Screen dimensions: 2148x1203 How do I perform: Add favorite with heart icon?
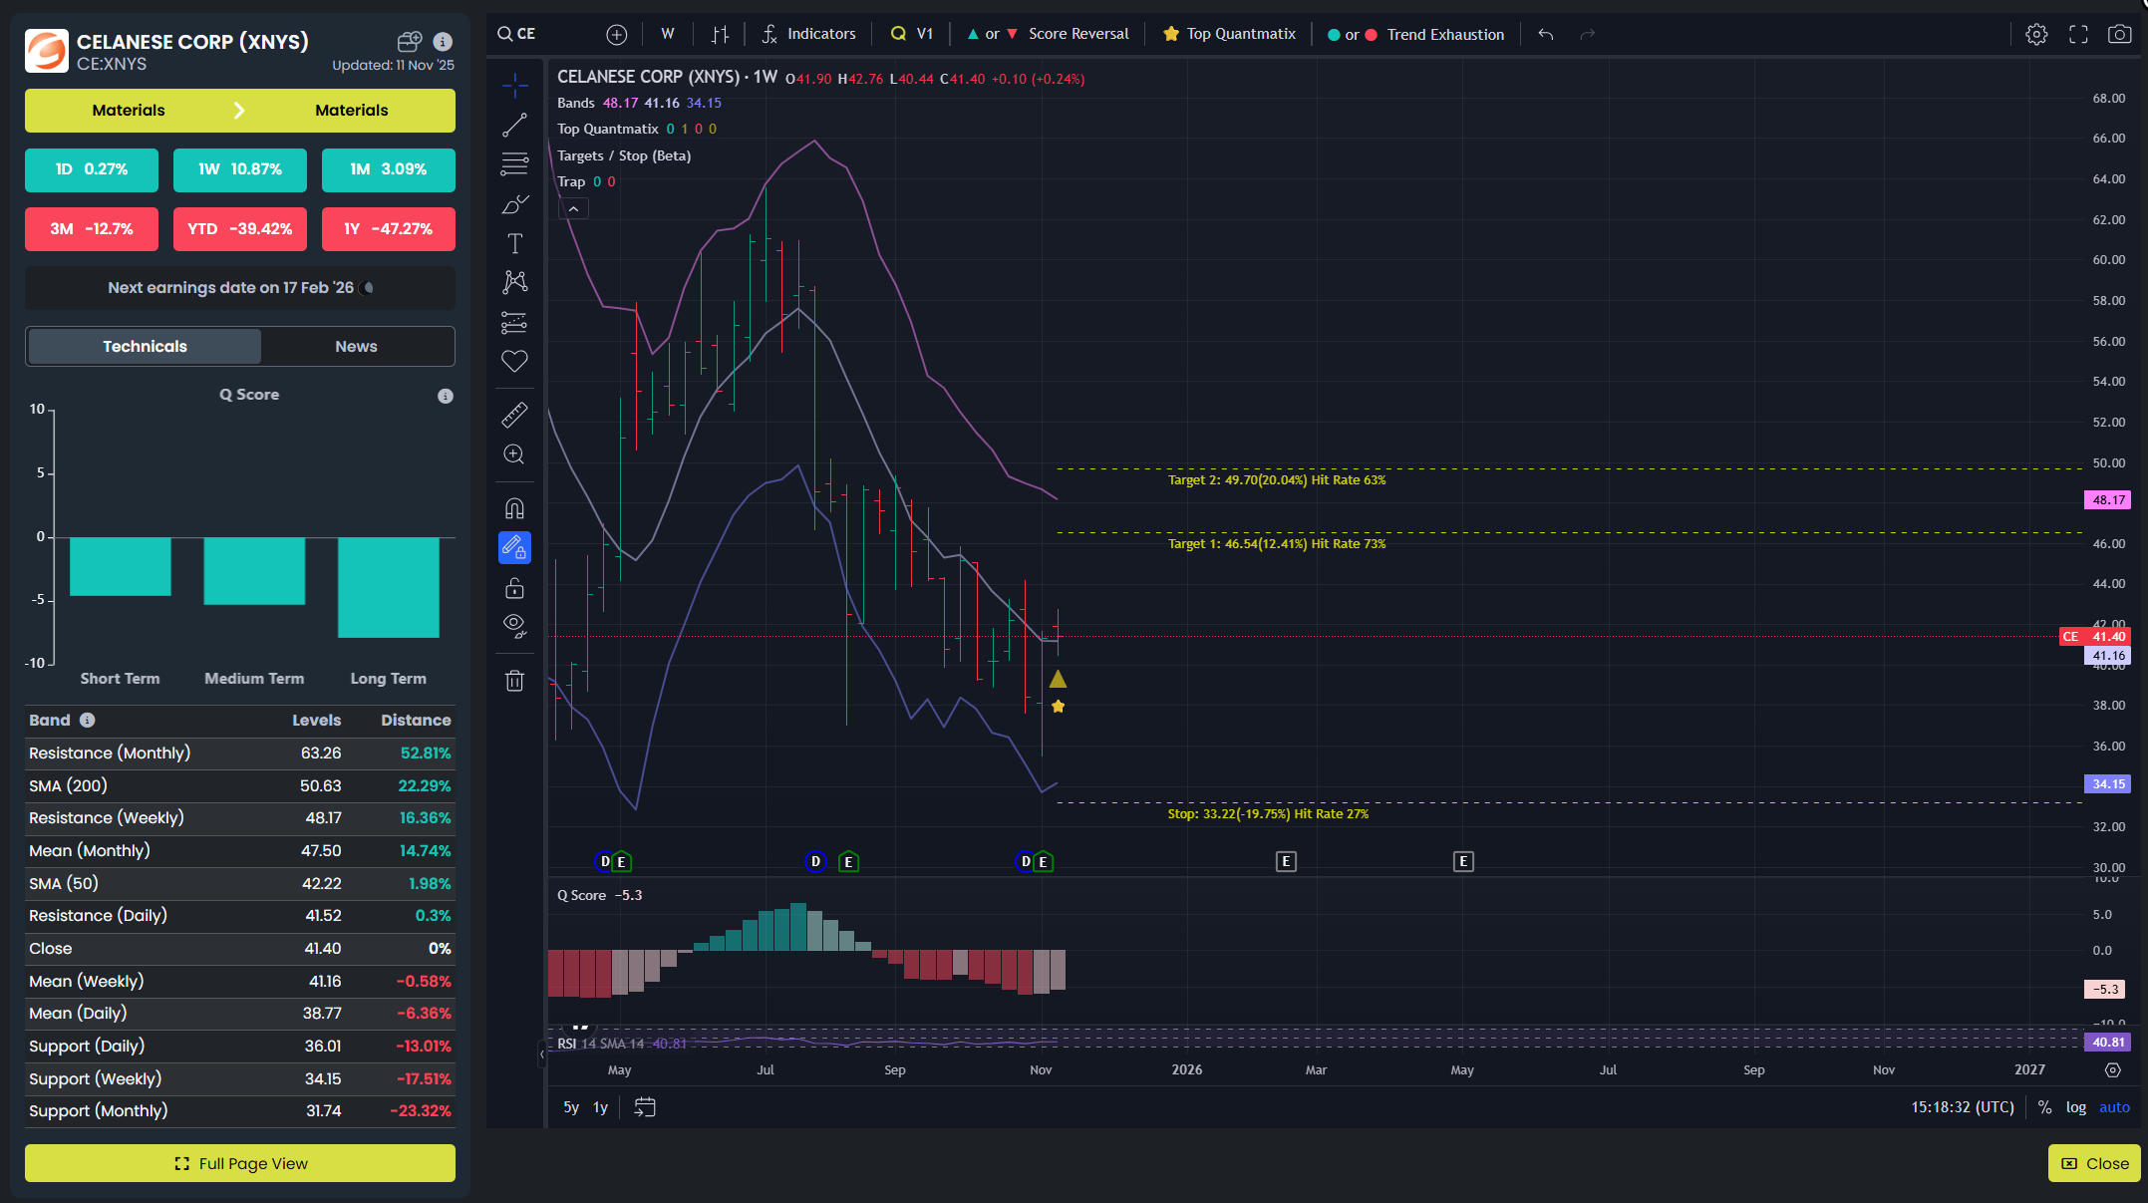tap(514, 361)
